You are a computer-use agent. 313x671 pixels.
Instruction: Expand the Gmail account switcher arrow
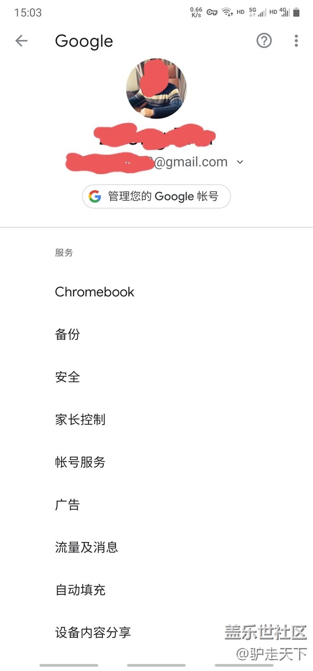pos(240,162)
